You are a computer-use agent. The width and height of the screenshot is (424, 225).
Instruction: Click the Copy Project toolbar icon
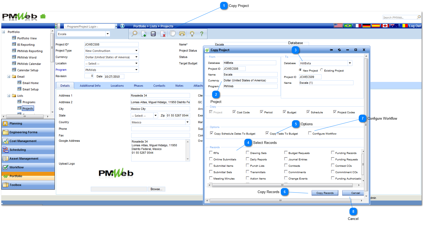click(173, 34)
